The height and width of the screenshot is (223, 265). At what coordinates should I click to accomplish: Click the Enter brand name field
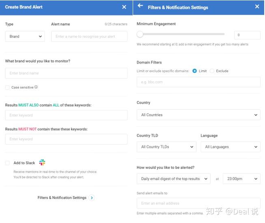click(x=66, y=73)
